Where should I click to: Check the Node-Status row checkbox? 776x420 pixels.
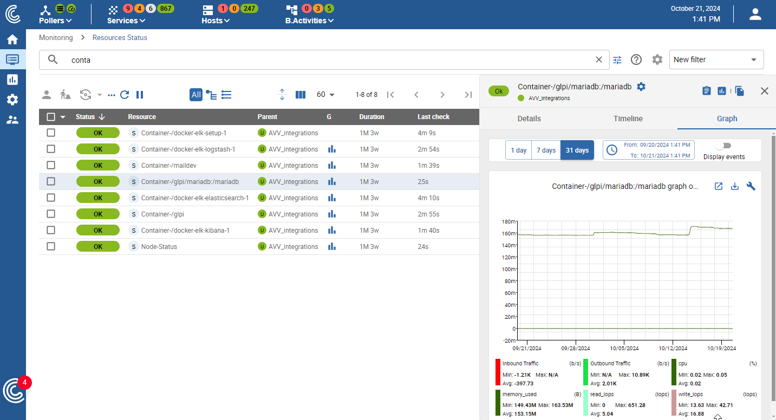pyautogui.click(x=51, y=246)
